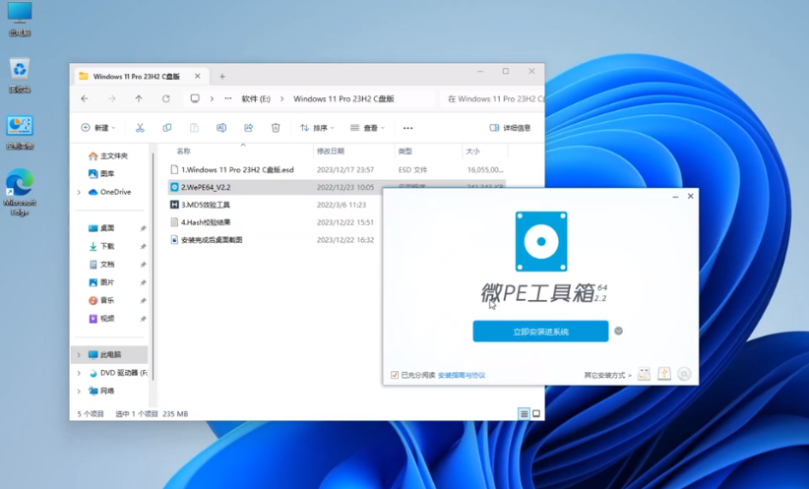
Task: Click the Windows 11 Pro 23H2 C盘版 breadcrumb
Action: coord(343,98)
